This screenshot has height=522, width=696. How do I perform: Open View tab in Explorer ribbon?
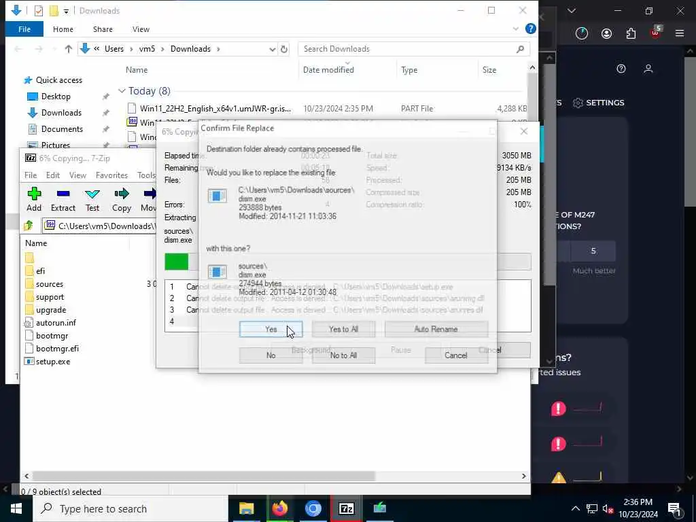[141, 29]
